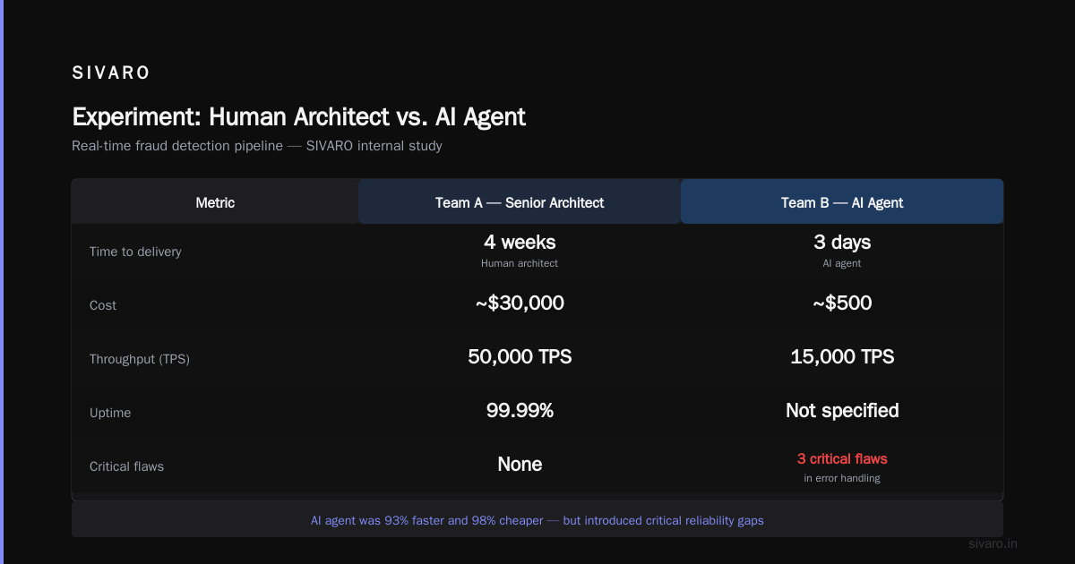Viewport: 1075px width, 564px height.
Task: Select the Metric column header
Action: [x=215, y=202]
